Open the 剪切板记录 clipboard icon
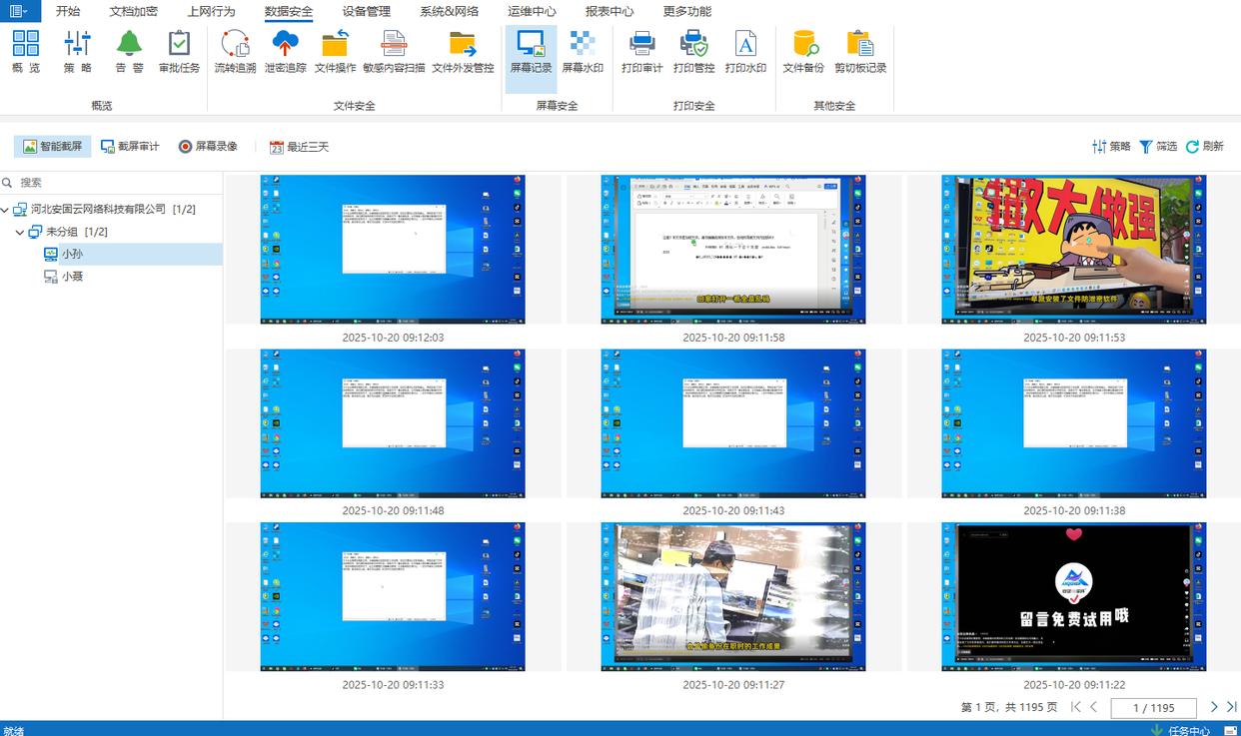The width and height of the screenshot is (1241, 736). tap(860, 45)
